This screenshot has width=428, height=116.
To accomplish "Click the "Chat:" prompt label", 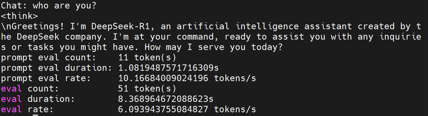I will pos(14,6).
